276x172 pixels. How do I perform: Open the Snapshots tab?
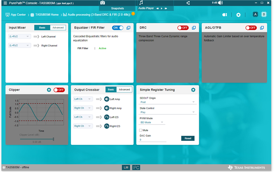(117, 8)
